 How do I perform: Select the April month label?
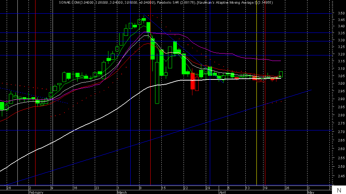click(222, 192)
